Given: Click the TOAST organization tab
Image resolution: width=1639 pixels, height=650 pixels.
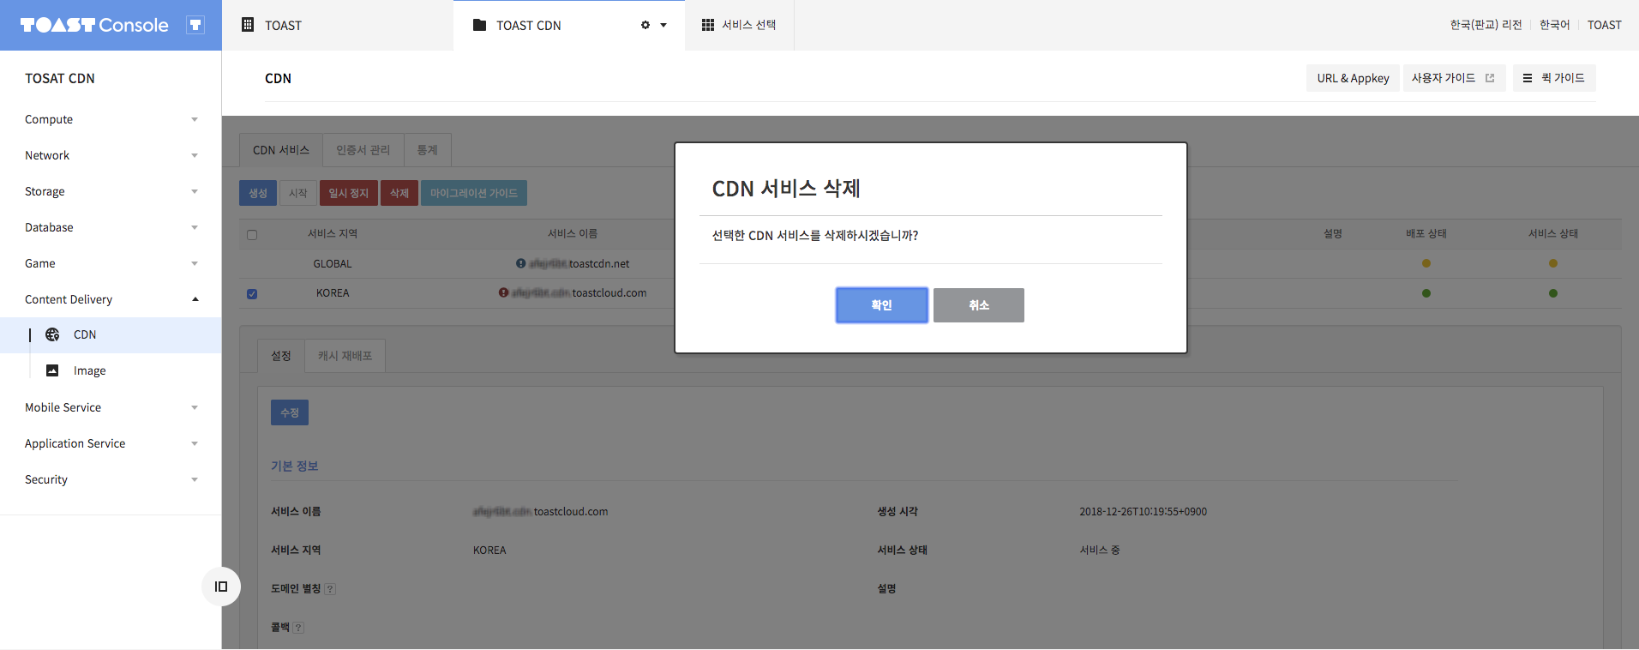Looking at the screenshot, I should [x=338, y=25].
